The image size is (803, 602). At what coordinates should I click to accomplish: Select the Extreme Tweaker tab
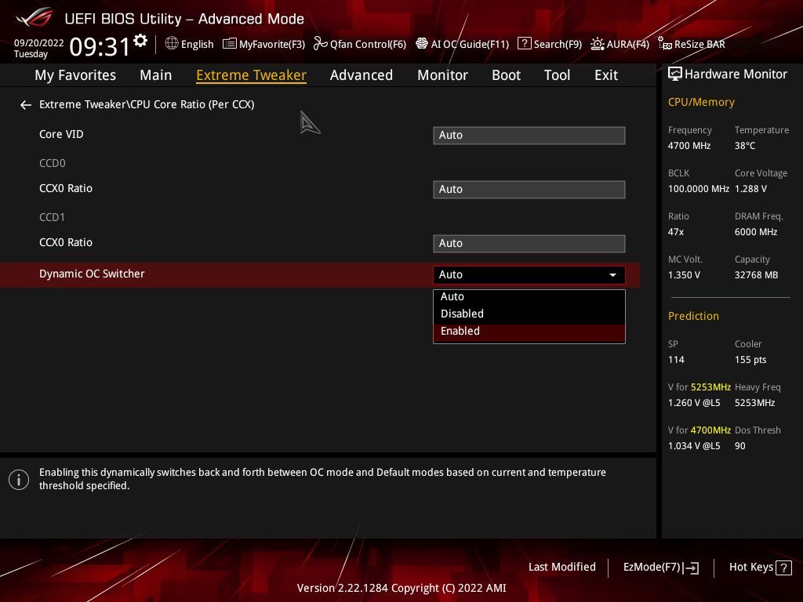[251, 75]
